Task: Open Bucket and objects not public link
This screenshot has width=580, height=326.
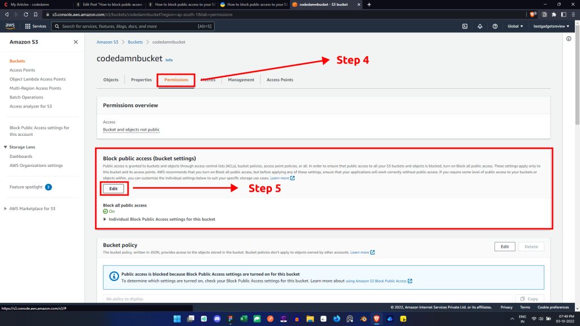Action: tap(131, 130)
